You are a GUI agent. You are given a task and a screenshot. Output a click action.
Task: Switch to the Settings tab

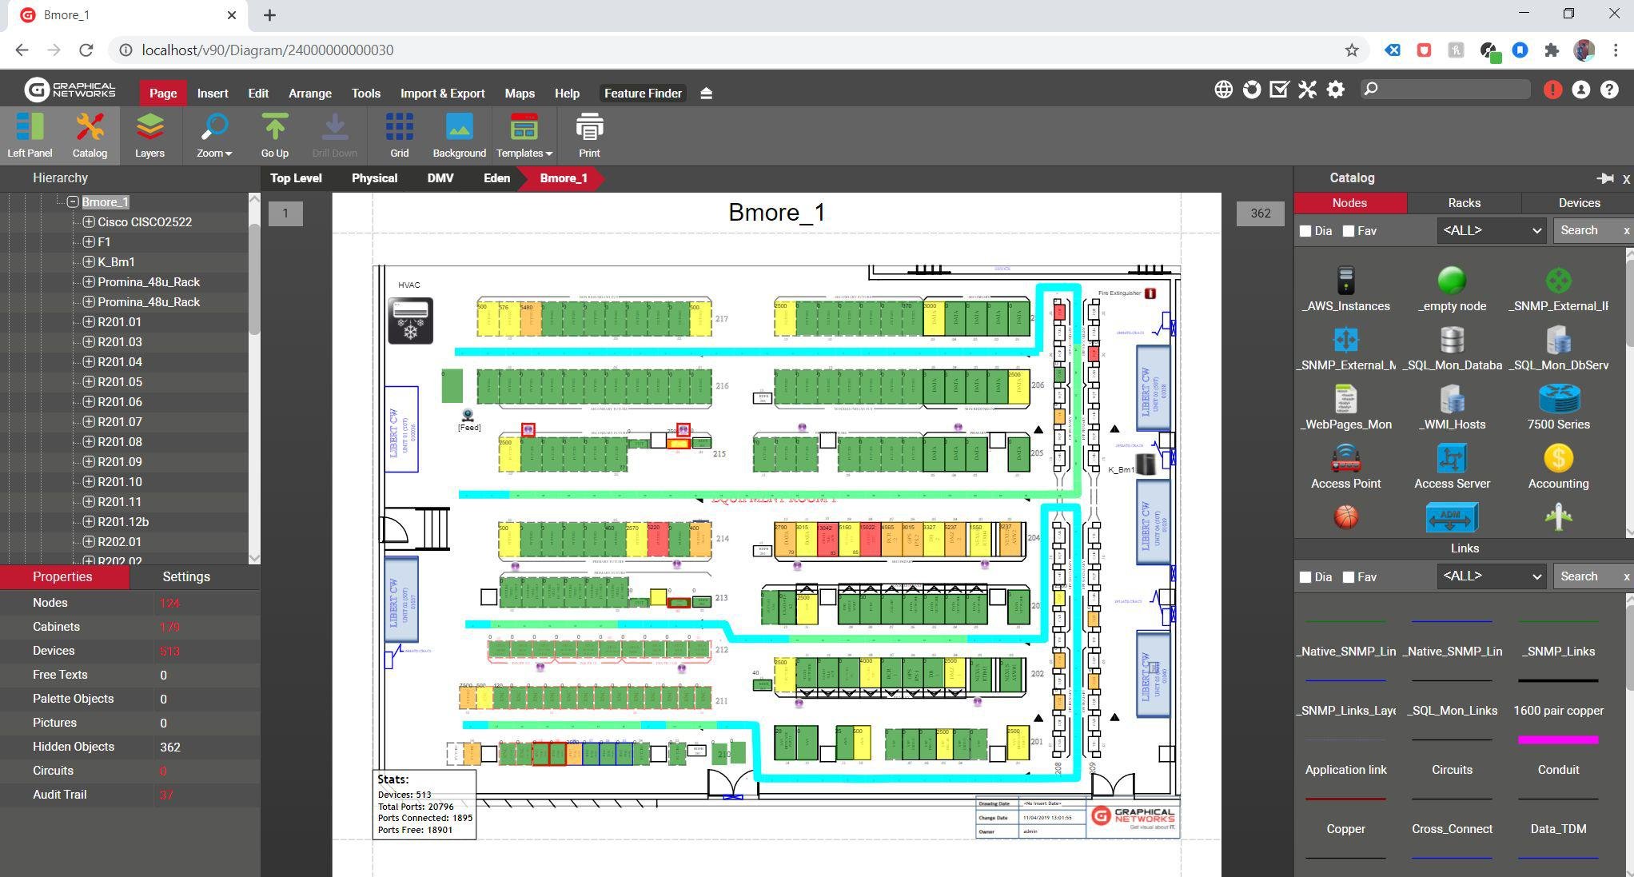pyautogui.click(x=186, y=577)
